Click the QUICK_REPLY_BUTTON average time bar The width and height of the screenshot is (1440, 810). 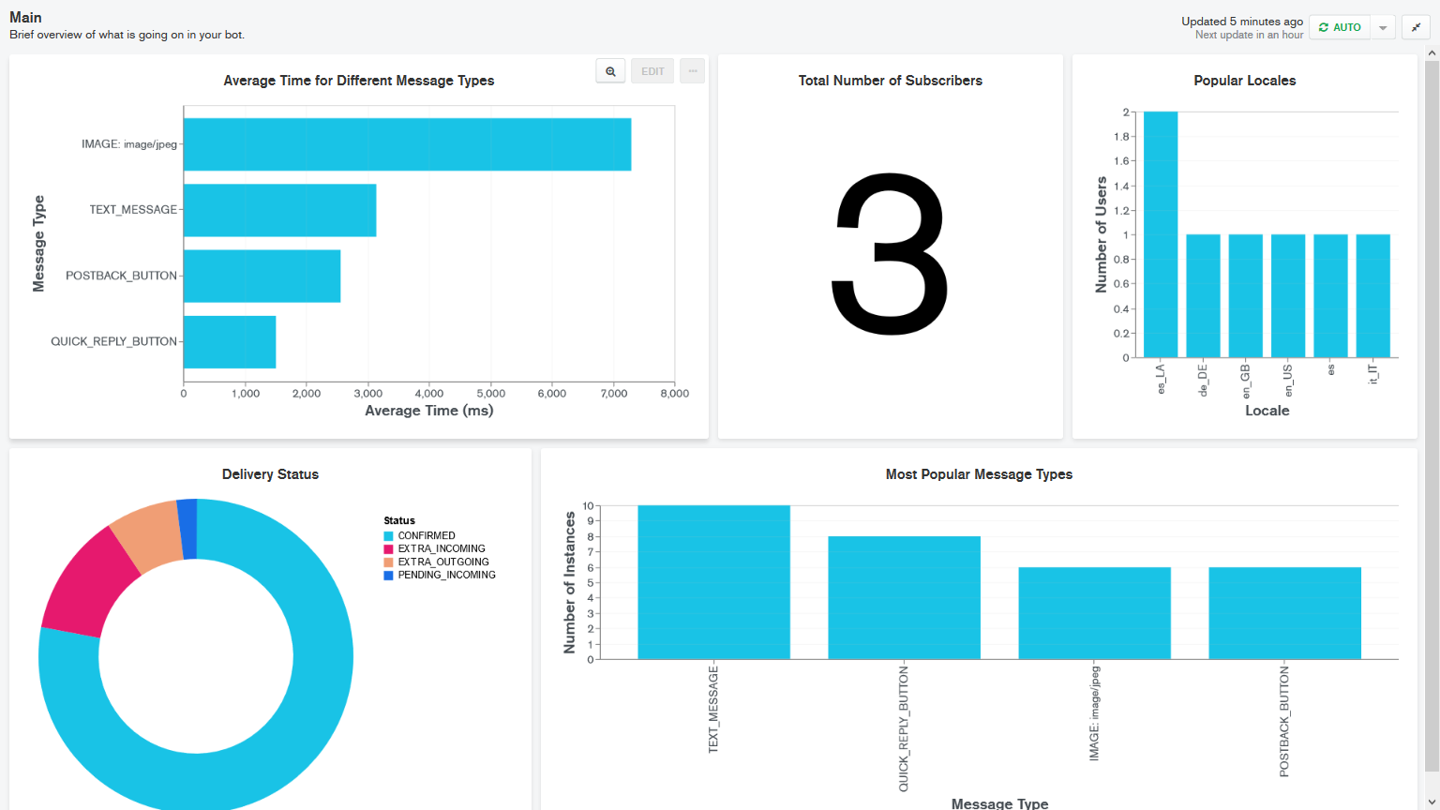pyautogui.click(x=230, y=342)
